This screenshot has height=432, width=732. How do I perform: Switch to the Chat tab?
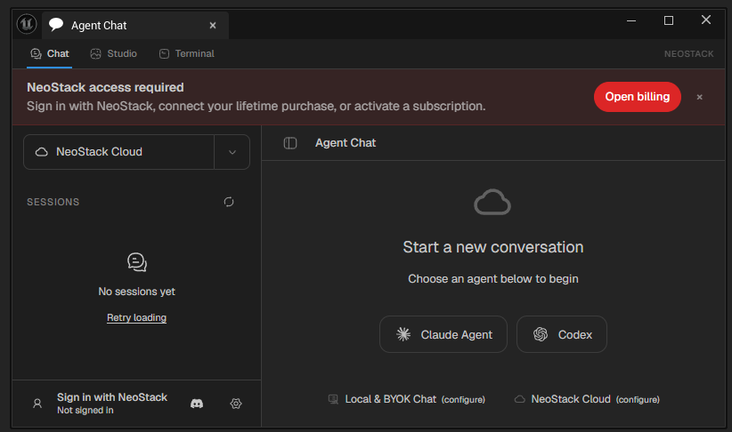pyautogui.click(x=50, y=53)
